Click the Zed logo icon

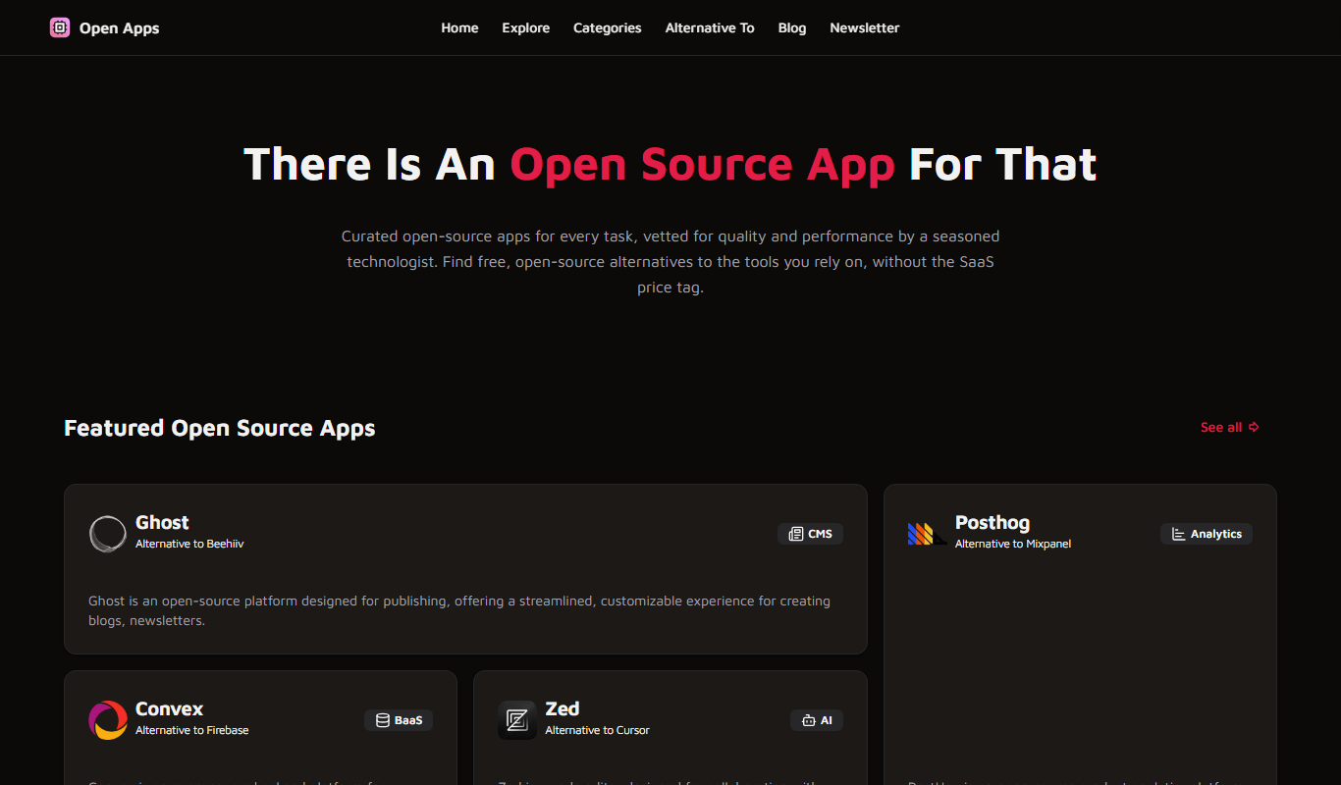[x=517, y=720]
